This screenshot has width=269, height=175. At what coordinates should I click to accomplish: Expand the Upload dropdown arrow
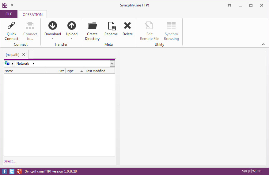71,38
